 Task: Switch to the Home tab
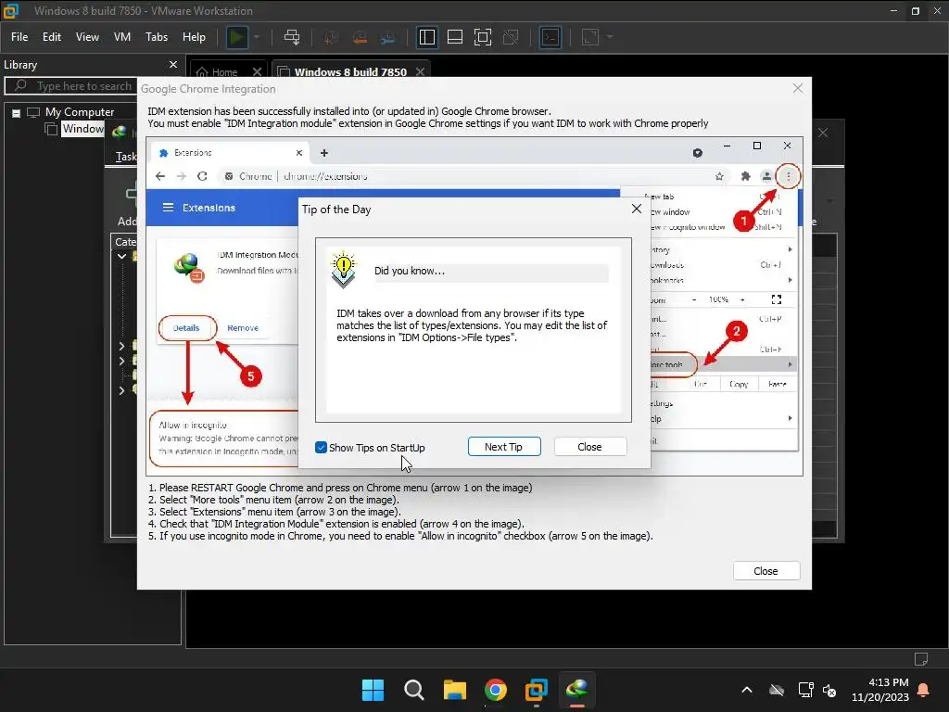(224, 71)
